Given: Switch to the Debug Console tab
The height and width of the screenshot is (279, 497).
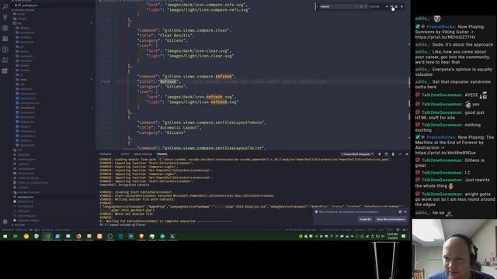Looking at the screenshot, I should 143,154.
